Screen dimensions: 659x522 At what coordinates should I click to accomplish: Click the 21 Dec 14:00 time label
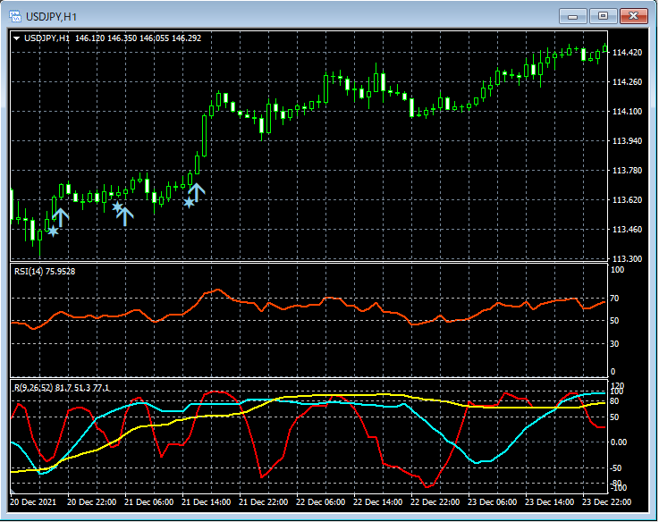click(207, 502)
